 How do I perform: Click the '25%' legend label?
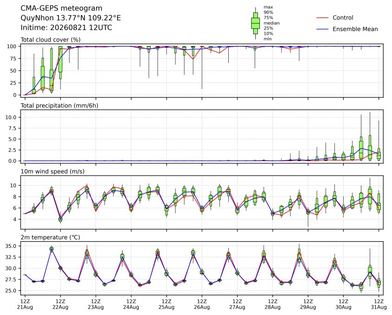(x=268, y=28)
